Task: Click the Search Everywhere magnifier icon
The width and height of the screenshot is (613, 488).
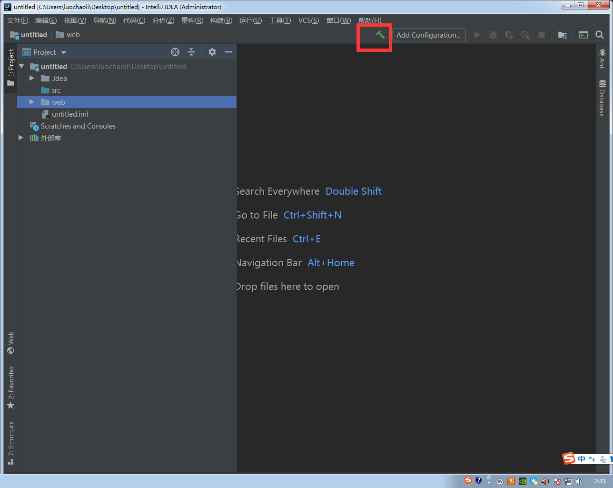Action: click(x=599, y=34)
